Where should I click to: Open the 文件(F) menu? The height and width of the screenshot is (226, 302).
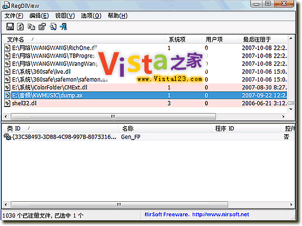tap(14, 16)
